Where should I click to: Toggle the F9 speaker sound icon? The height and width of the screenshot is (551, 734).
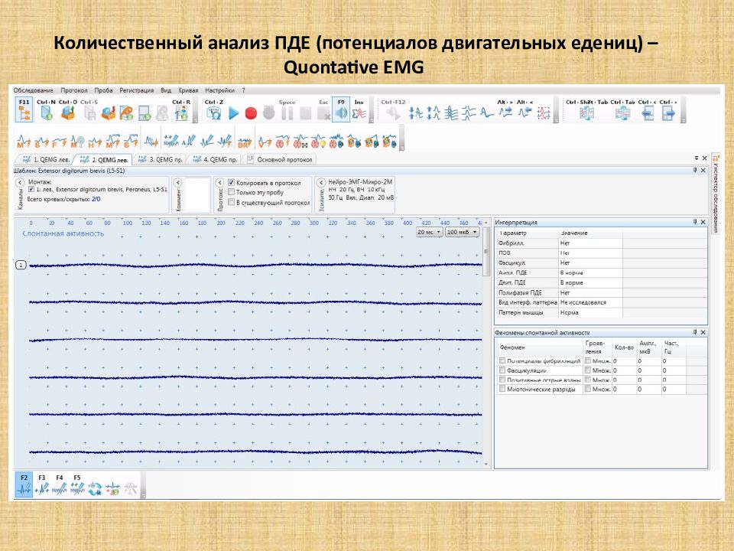(x=341, y=109)
